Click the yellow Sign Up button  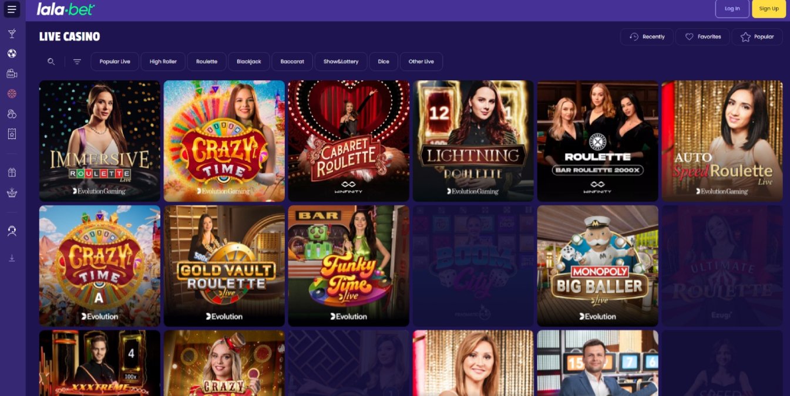coord(769,9)
